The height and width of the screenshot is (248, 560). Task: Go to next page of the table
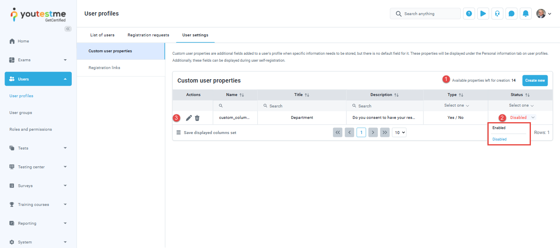click(x=373, y=132)
